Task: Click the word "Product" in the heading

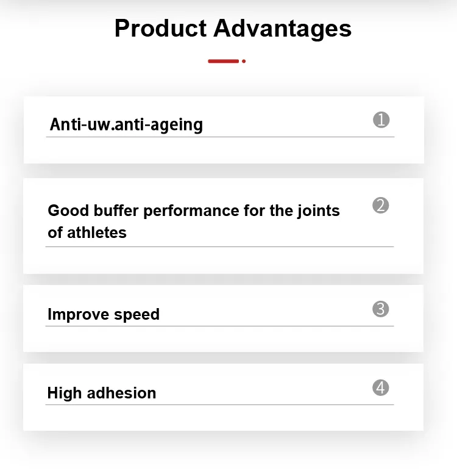Action: pos(161,29)
